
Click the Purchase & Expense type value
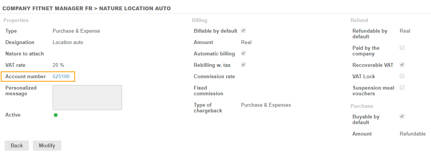pos(76,31)
